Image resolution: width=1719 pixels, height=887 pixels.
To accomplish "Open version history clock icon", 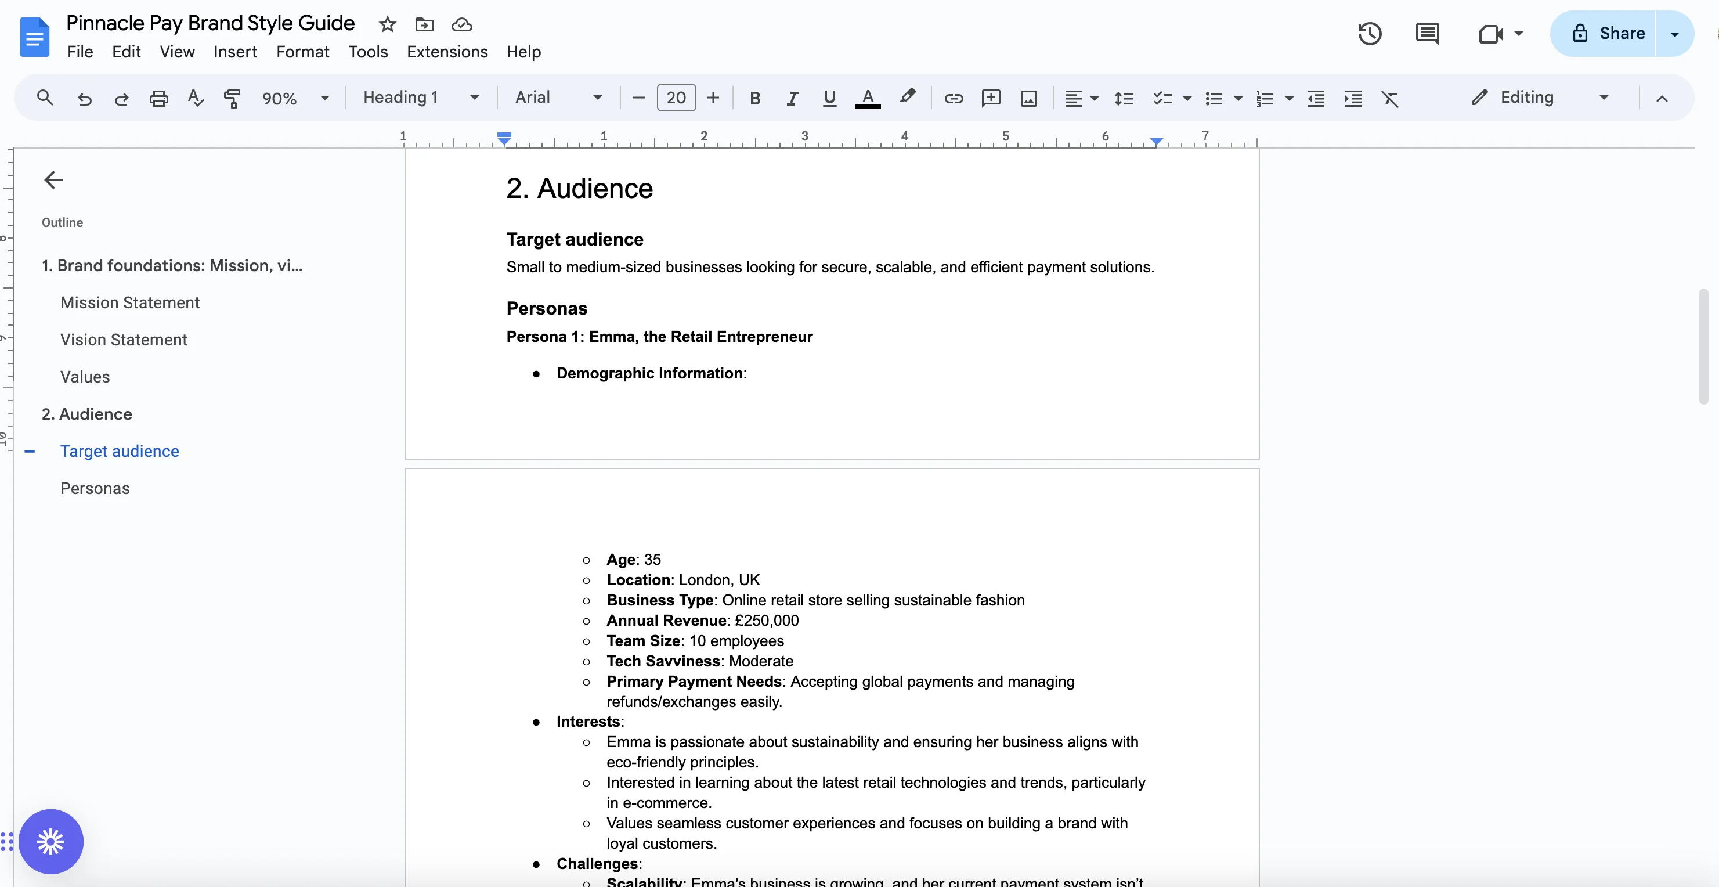I will tap(1369, 33).
